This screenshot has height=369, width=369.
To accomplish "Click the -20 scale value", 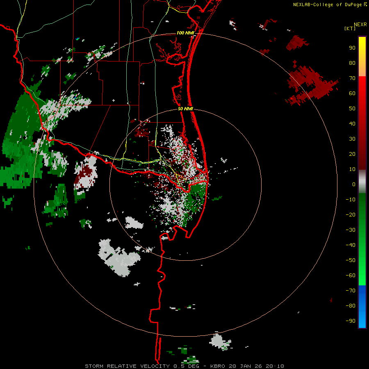I will point(351,215).
